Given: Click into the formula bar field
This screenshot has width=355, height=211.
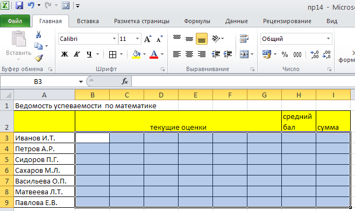Looking at the screenshot, I should pyautogui.click(x=243, y=82).
